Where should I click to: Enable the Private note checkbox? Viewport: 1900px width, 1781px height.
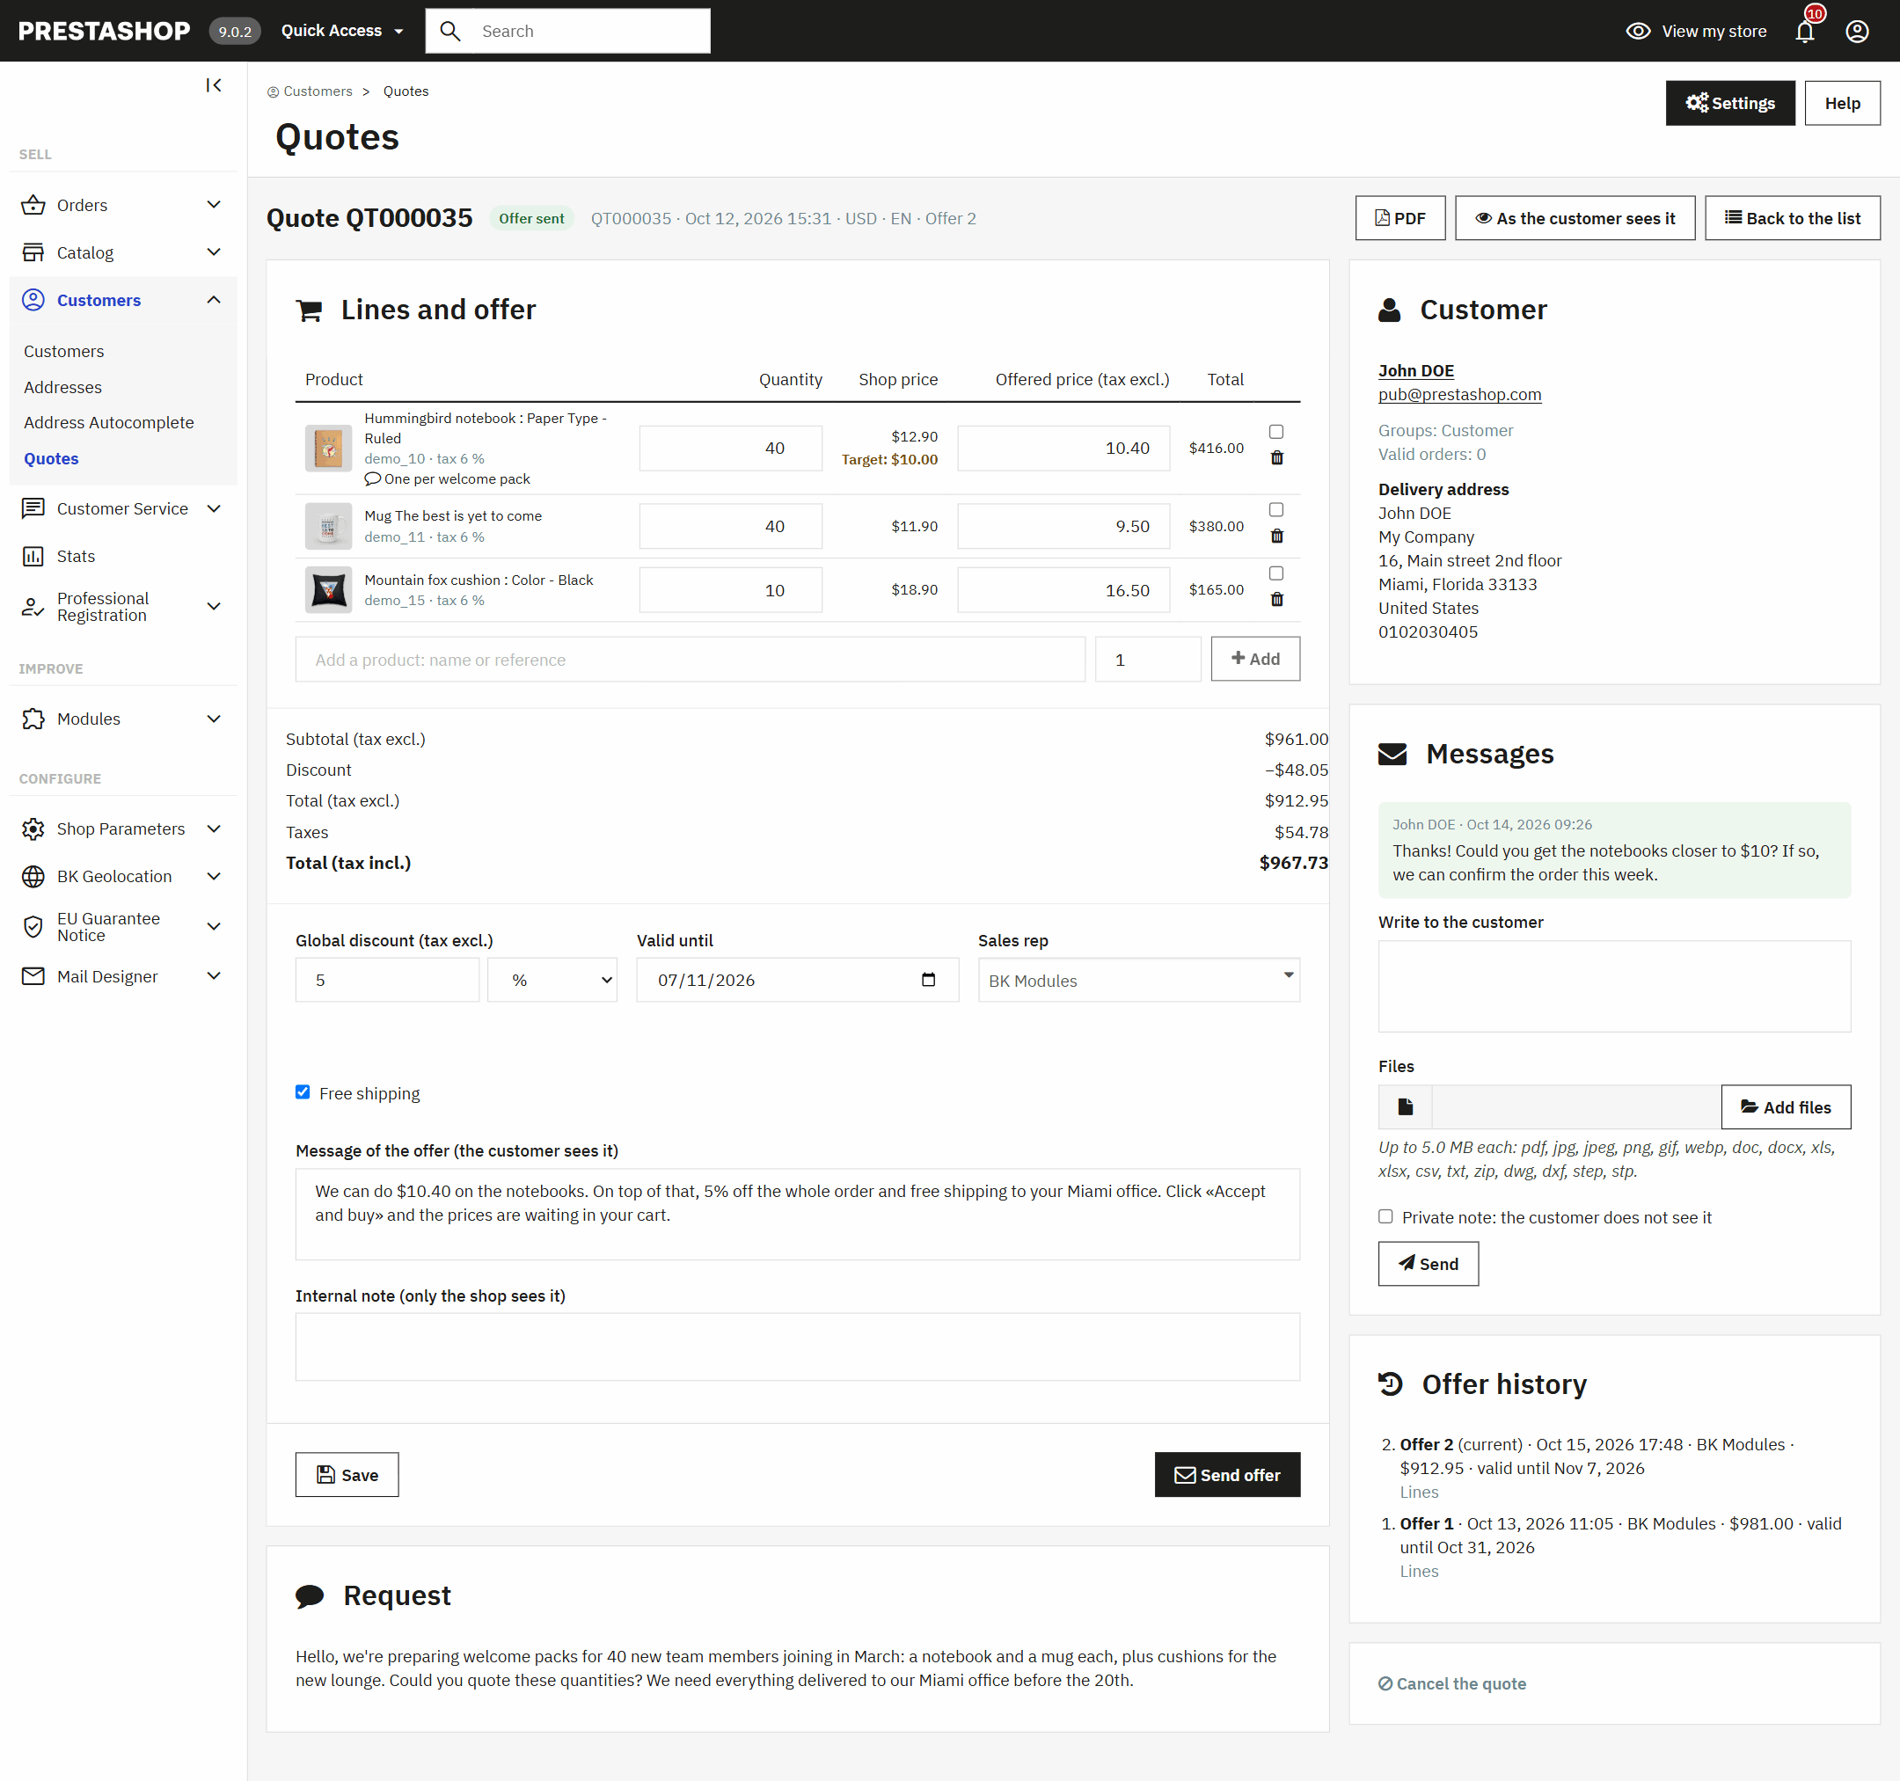coord(1385,1216)
